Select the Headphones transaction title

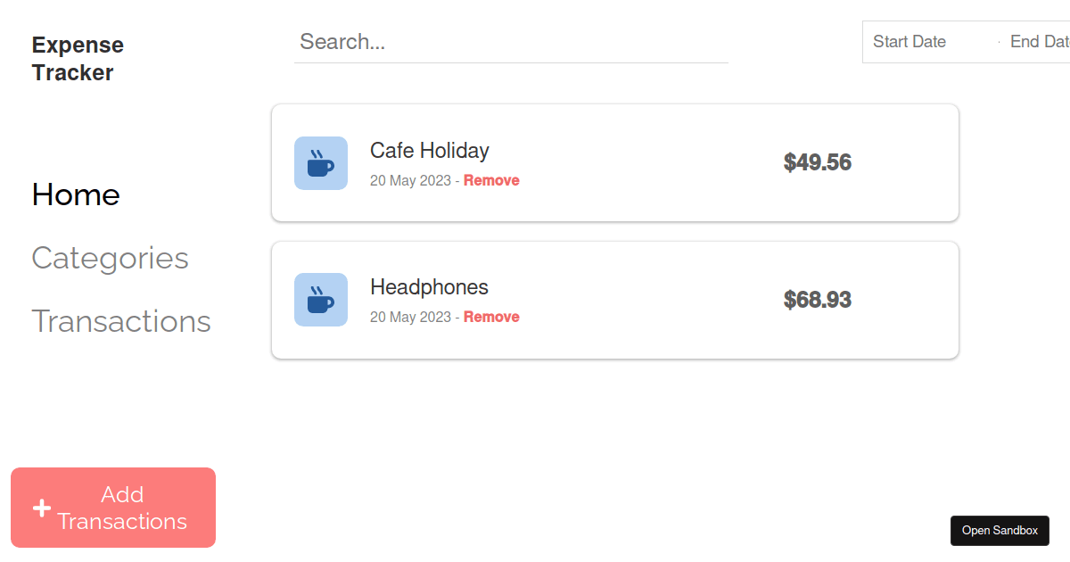pyautogui.click(x=429, y=286)
